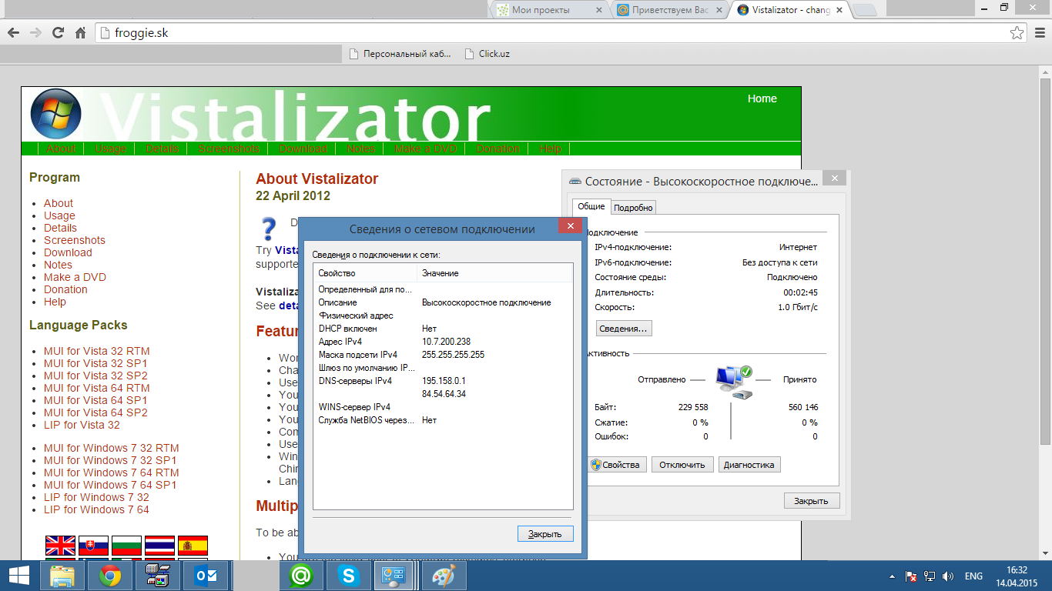
Task: Click the Значение column header
Action: [494, 273]
